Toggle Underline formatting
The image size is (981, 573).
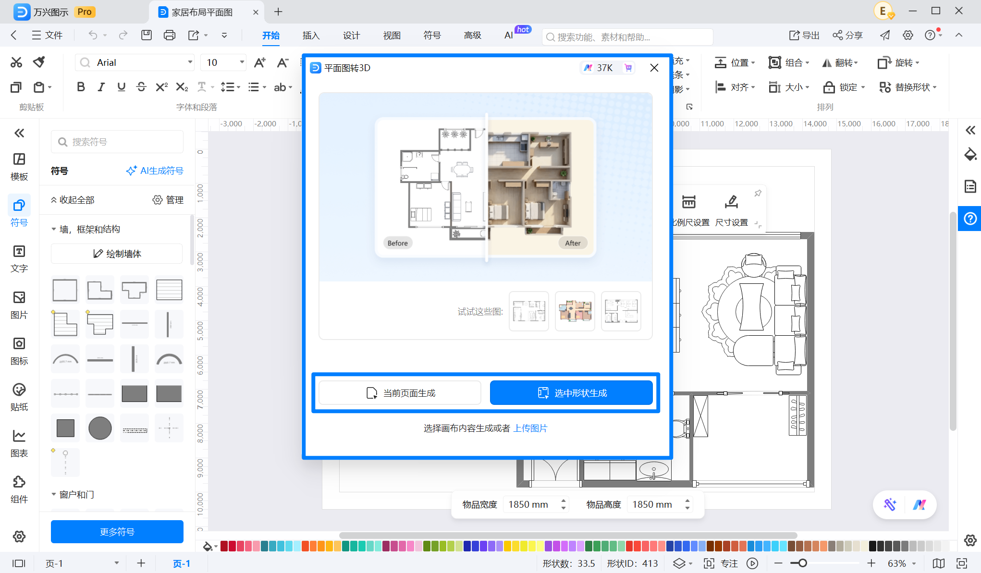coord(121,87)
